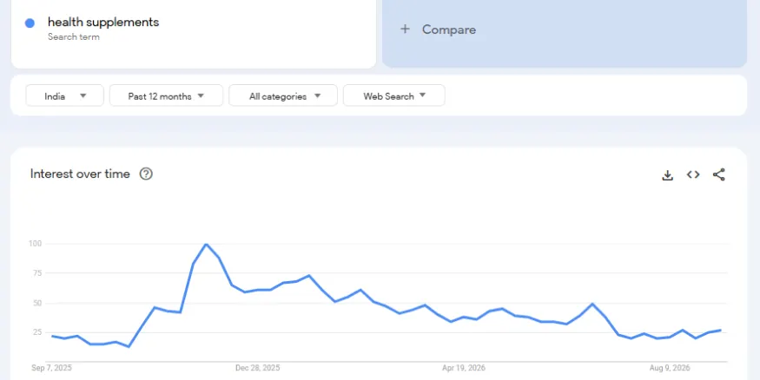Click the 50 axis label on chart
The width and height of the screenshot is (760, 380).
tap(37, 303)
